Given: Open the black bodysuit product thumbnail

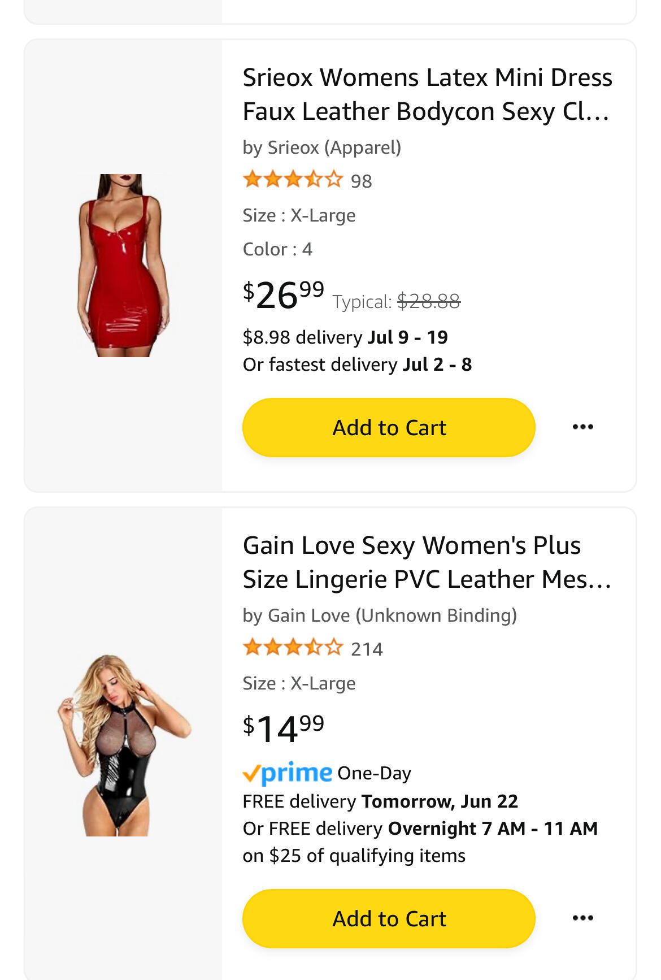Looking at the screenshot, I should point(123,745).
